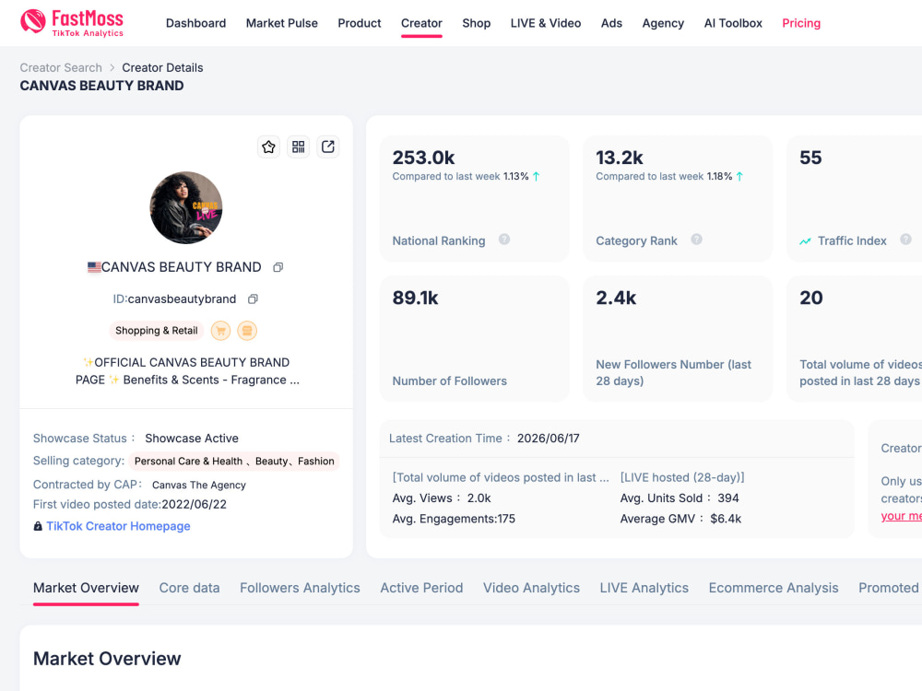
Task: Click the Creator Details breadcrumb text
Action: (x=162, y=67)
